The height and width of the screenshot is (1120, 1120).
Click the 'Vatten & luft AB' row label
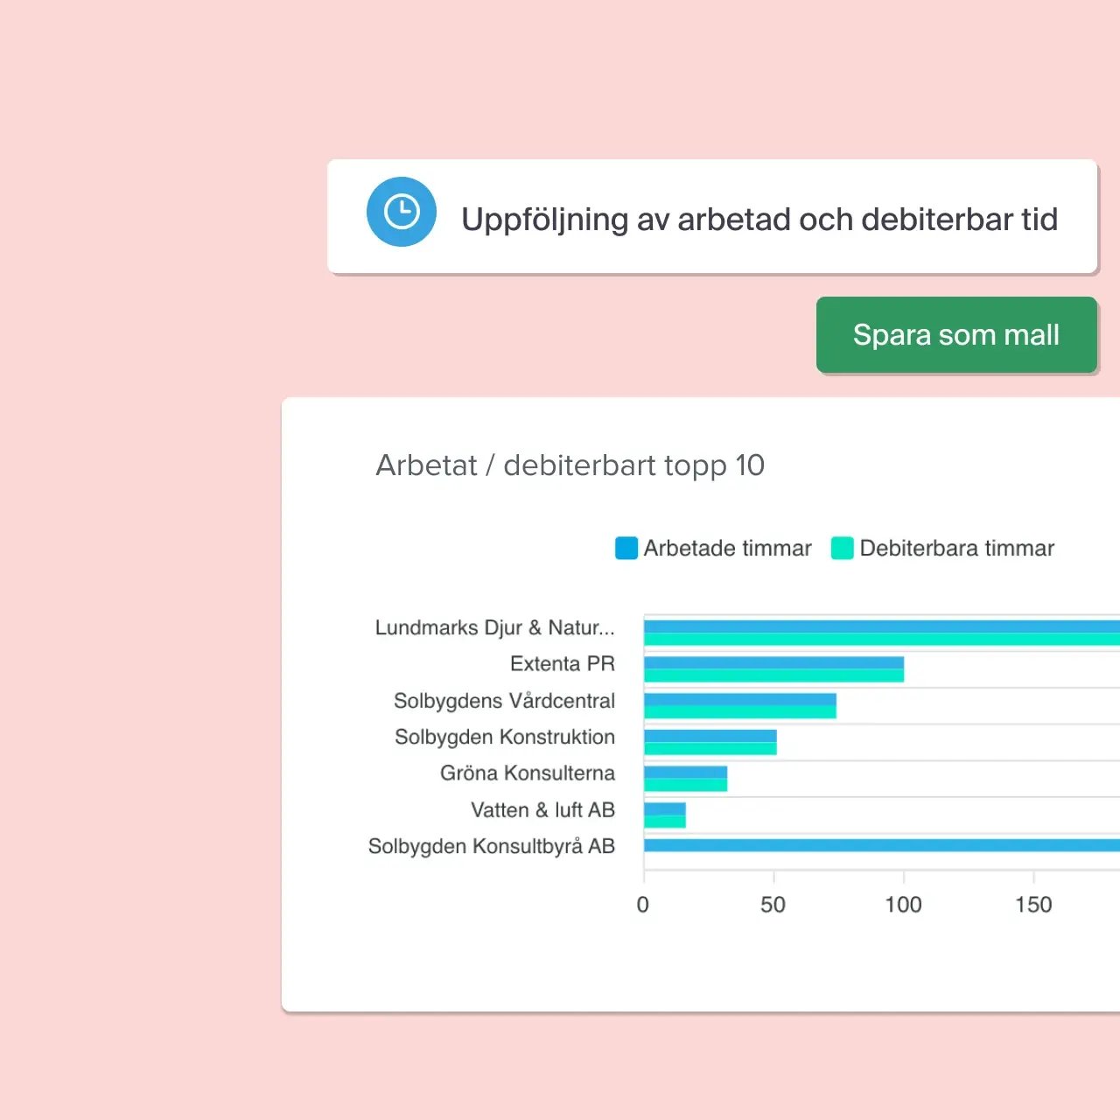(x=542, y=810)
